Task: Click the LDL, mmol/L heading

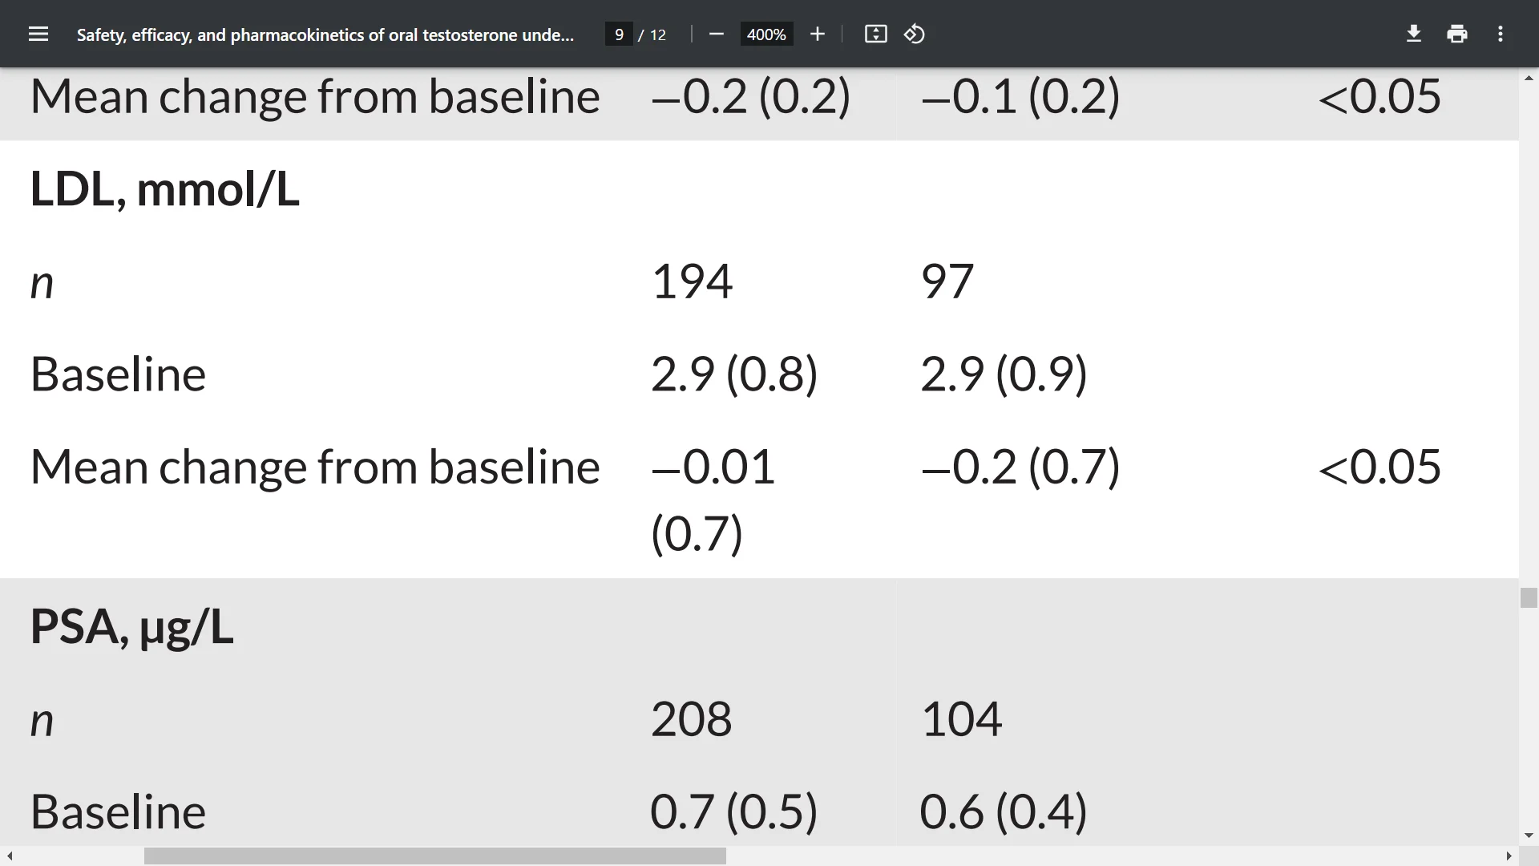Action: click(164, 189)
